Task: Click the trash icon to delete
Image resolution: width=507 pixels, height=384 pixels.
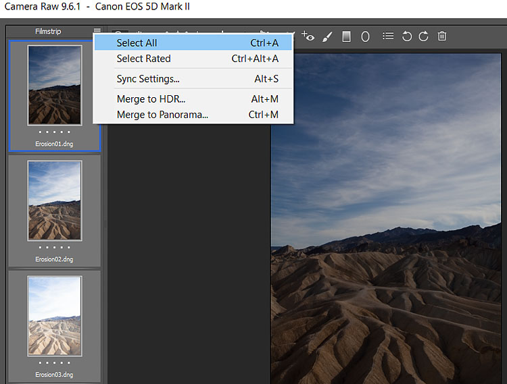Action: coord(442,36)
